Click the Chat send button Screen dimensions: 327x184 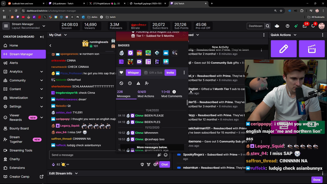(x=165, y=165)
